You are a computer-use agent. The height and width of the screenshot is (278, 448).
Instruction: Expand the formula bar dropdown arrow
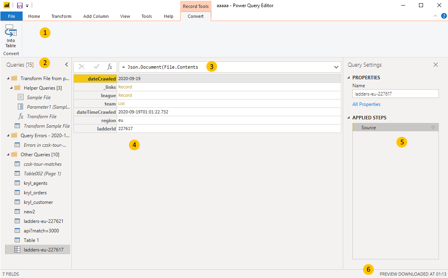(336, 67)
